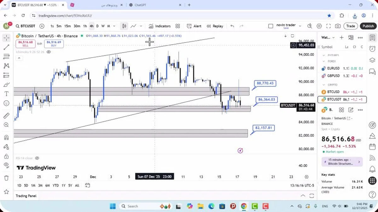
Task: Add symbol to watchlist with plus icon
Action: (341, 37)
